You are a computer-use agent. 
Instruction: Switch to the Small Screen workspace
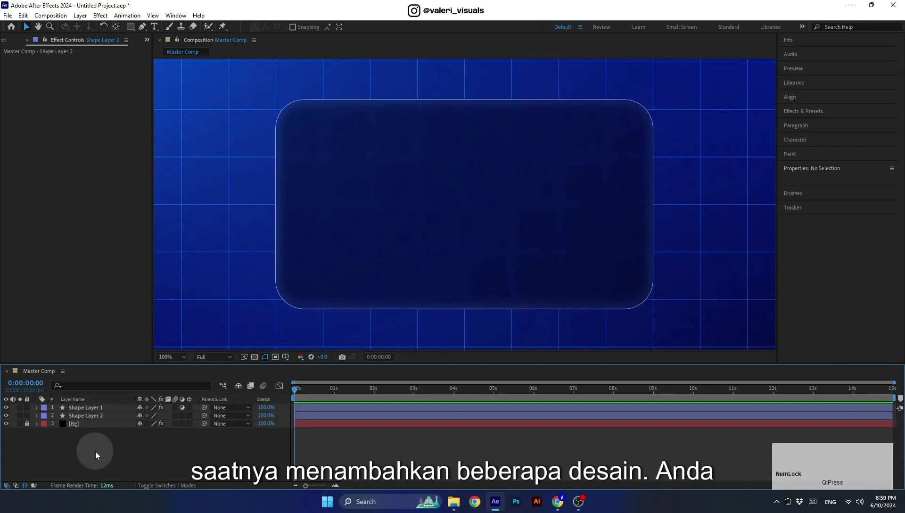681,27
